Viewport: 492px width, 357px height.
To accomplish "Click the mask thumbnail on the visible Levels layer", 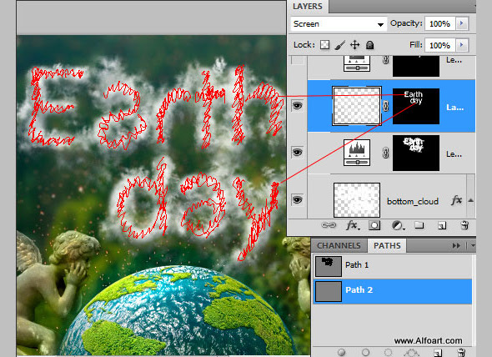I will point(416,153).
